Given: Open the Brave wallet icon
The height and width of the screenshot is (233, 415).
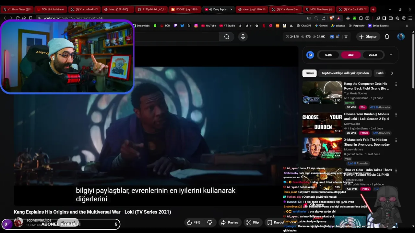Looking at the screenshot, I should click(391, 18).
